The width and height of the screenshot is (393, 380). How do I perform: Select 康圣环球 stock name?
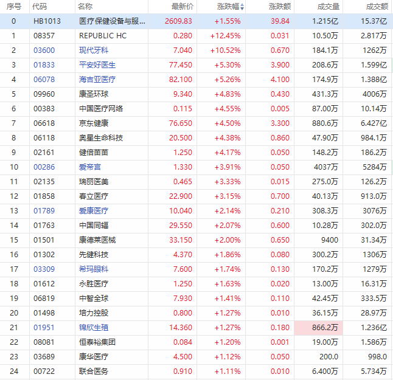tap(94, 94)
